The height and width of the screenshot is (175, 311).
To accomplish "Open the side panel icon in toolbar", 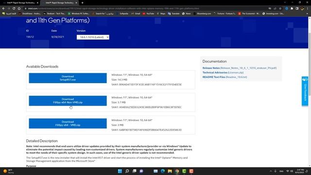I will (297, 9).
